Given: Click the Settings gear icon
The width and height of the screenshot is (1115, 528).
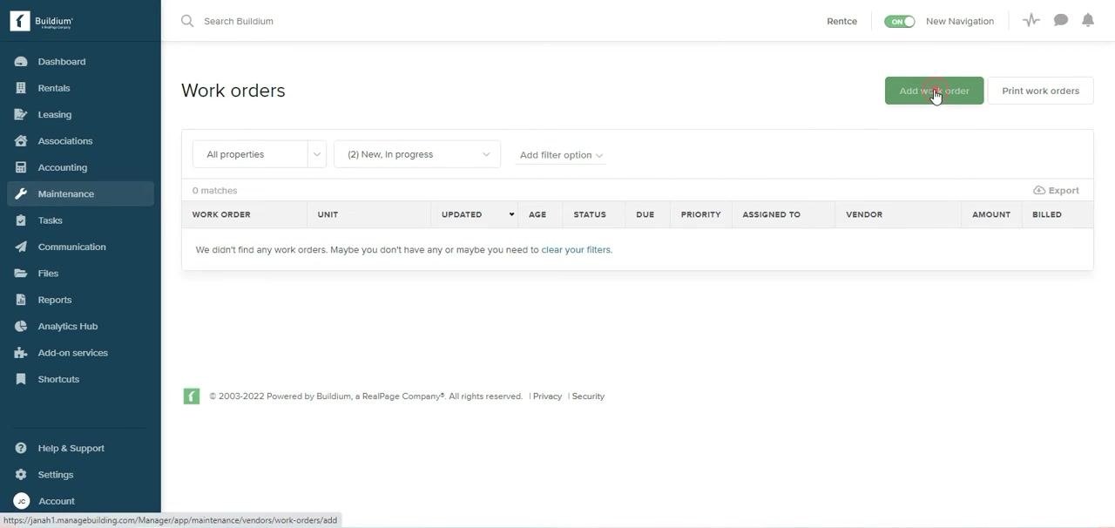Looking at the screenshot, I should click(21, 475).
